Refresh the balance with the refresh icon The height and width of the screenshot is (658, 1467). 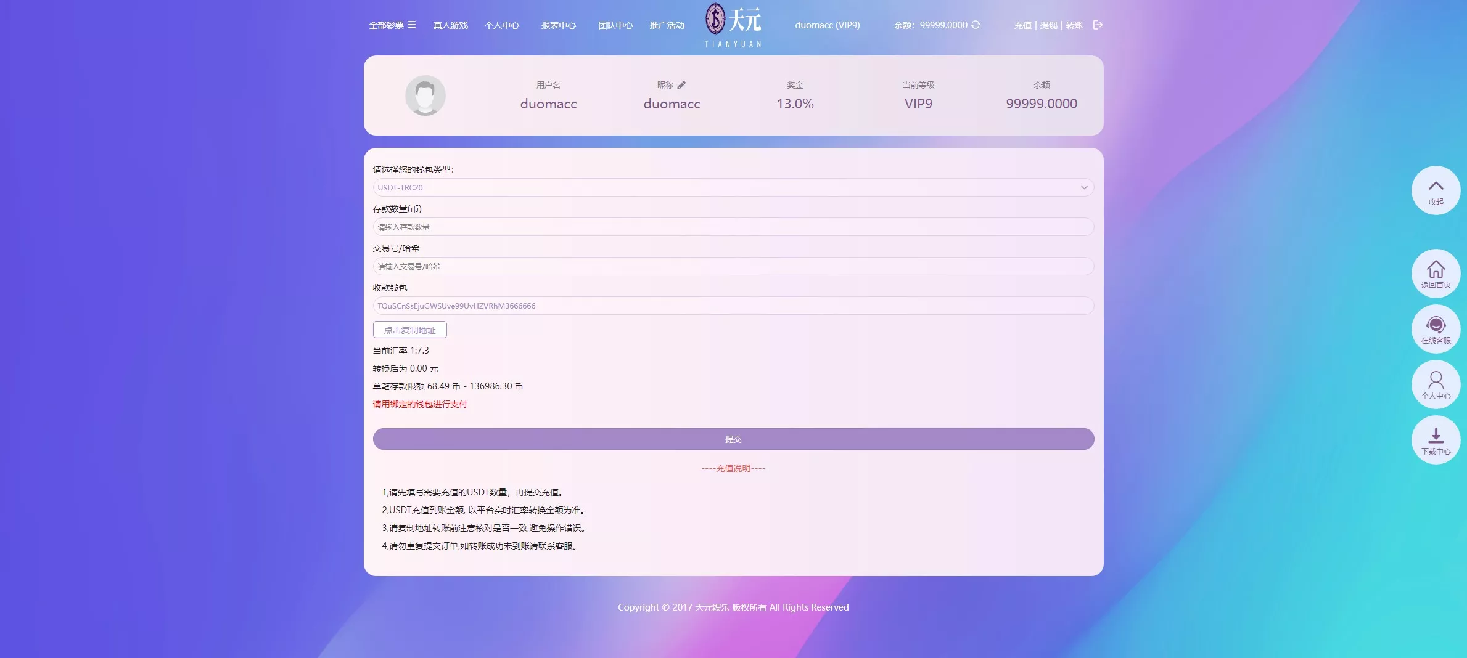[975, 25]
